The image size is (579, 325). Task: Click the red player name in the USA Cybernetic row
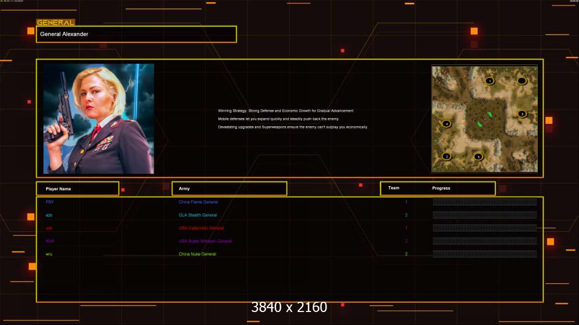[x=49, y=228]
